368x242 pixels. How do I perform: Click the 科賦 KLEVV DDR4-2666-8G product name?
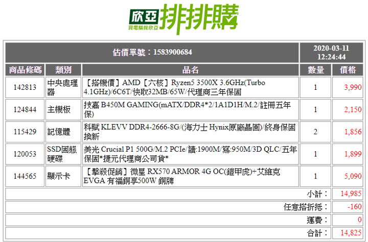click(190, 132)
